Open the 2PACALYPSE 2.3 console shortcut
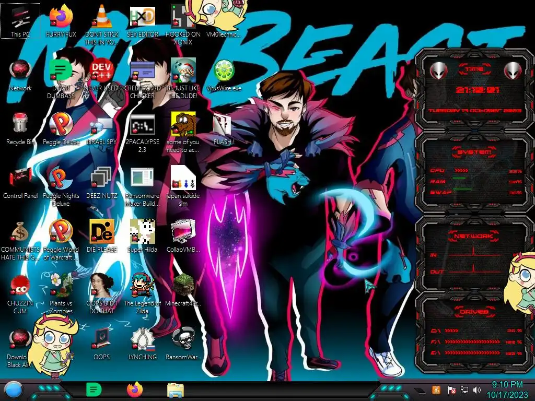The height and width of the screenshot is (401, 535). (143, 133)
